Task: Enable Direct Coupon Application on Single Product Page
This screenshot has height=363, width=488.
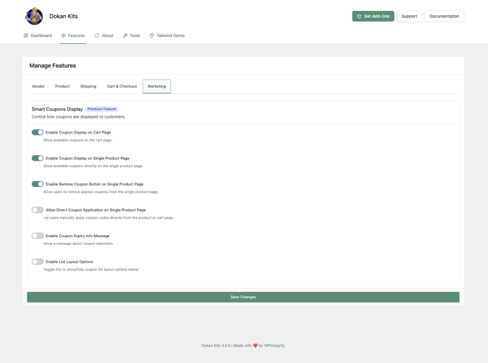Action: pyautogui.click(x=37, y=209)
